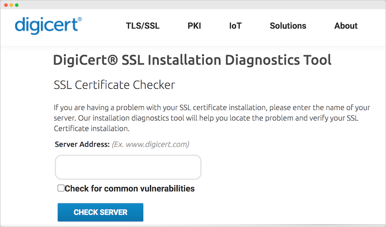Image resolution: width=386 pixels, height=227 pixels.
Task: Click the CHECK SERVER button
Action: pyautogui.click(x=100, y=212)
